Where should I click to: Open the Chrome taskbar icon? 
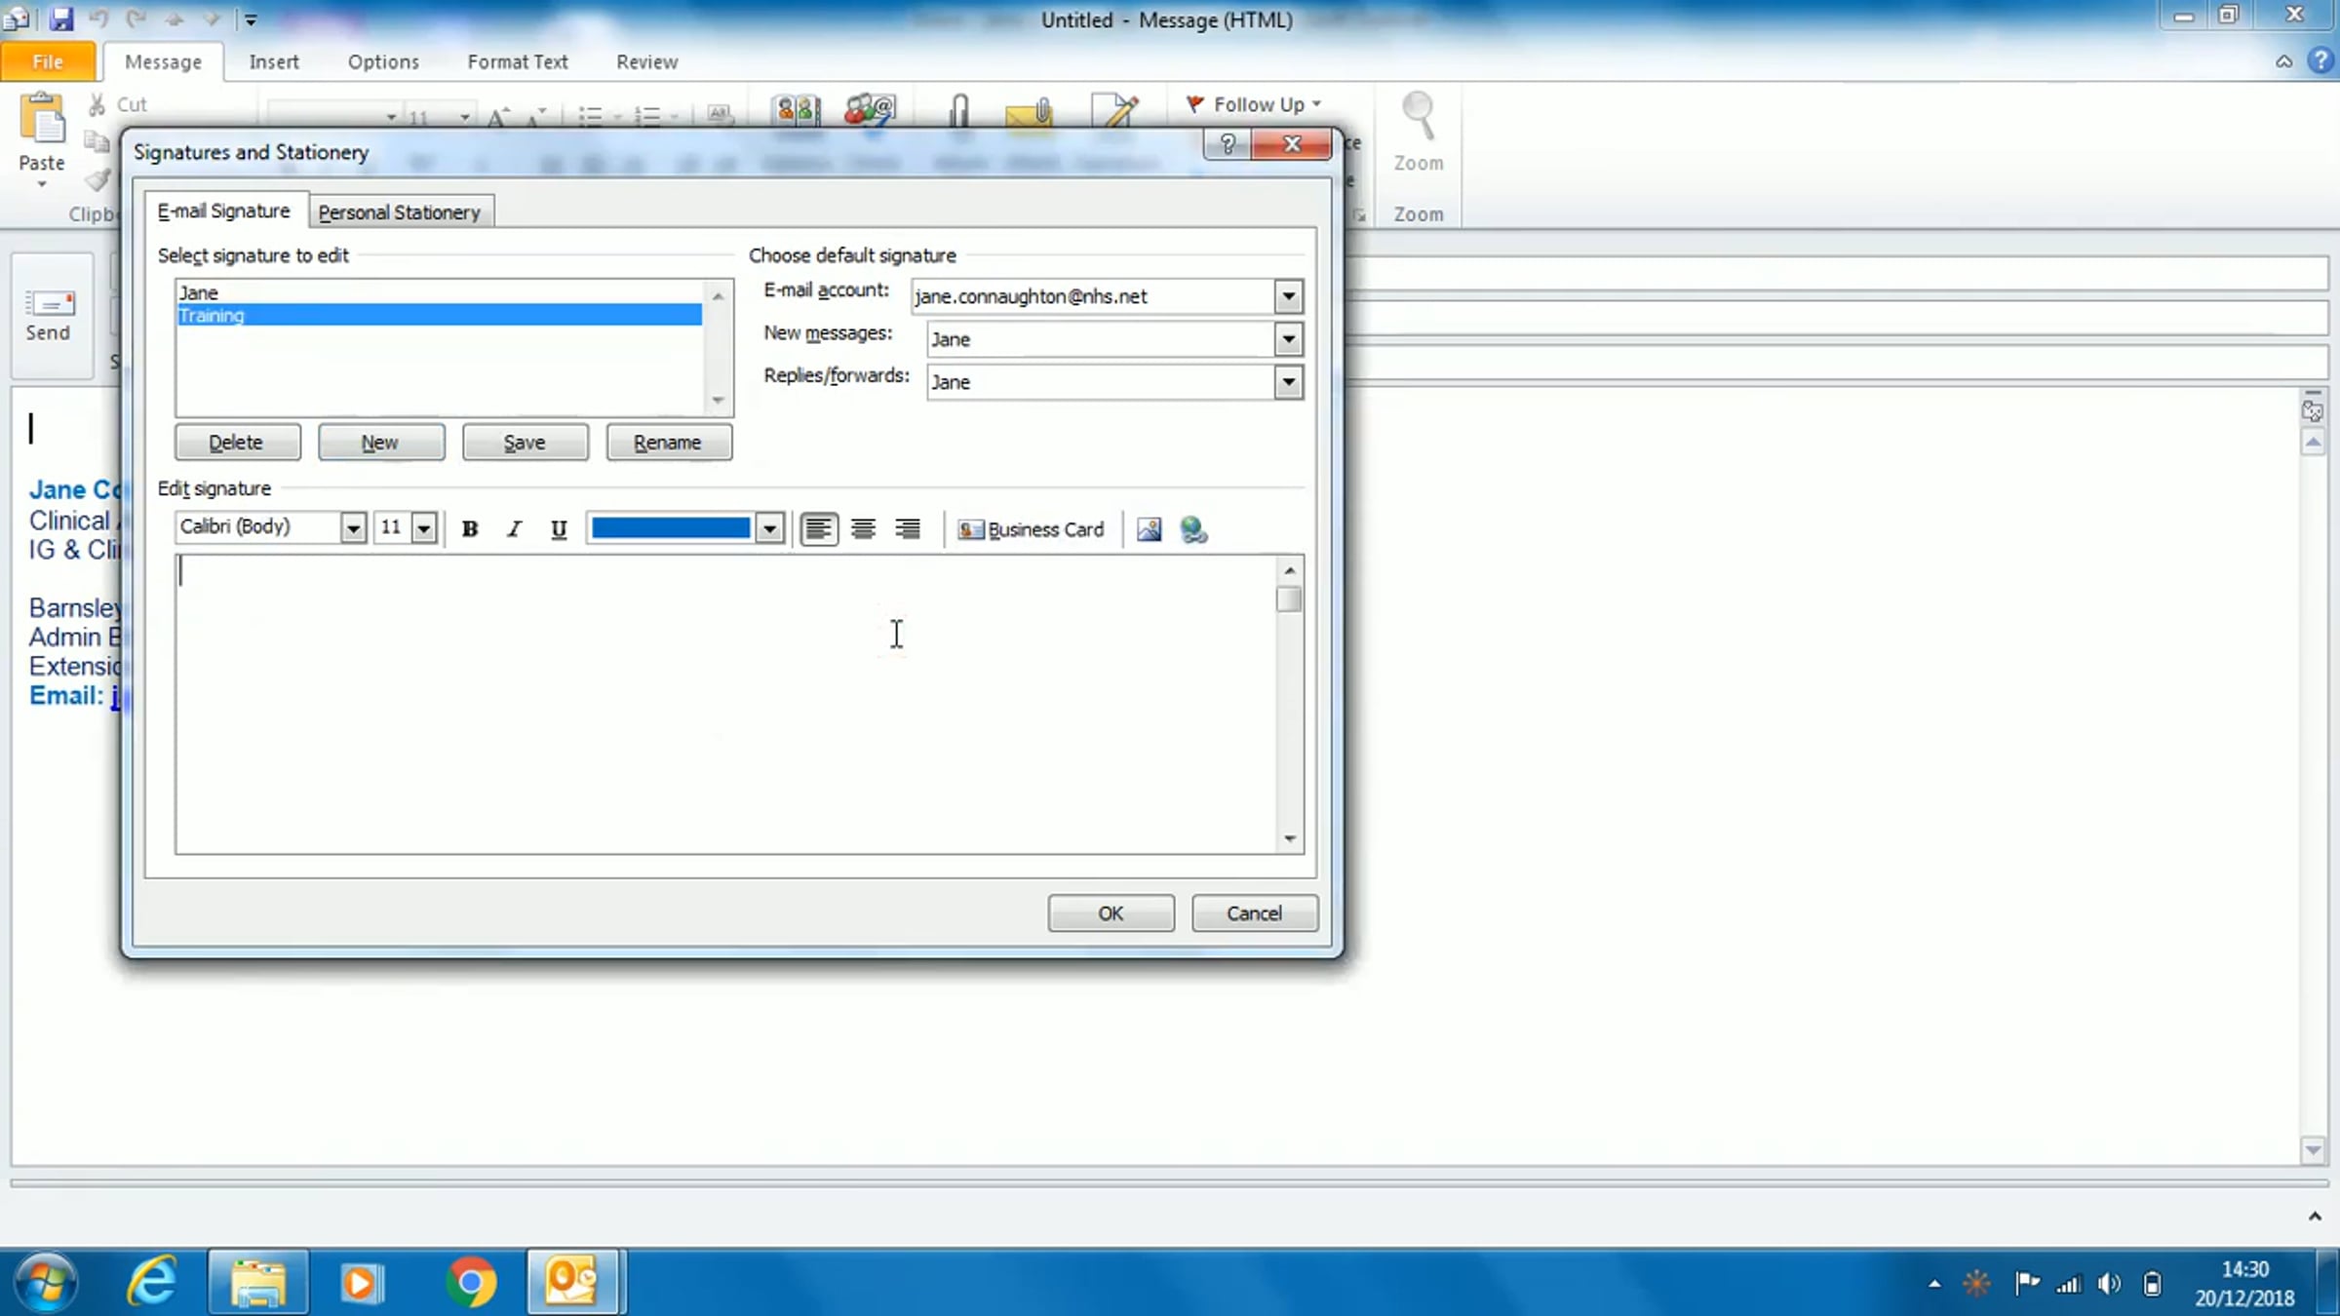pyautogui.click(x=470, y=1281)
